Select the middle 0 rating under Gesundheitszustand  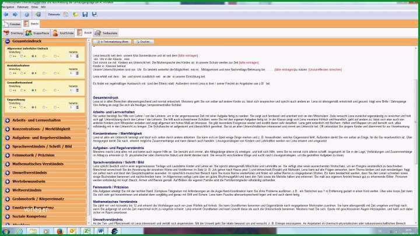pyautogui.click(x=33, y=90)
